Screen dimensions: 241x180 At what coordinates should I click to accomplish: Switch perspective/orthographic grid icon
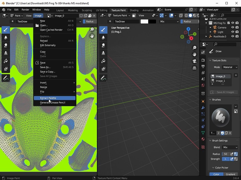click(194, 68)
